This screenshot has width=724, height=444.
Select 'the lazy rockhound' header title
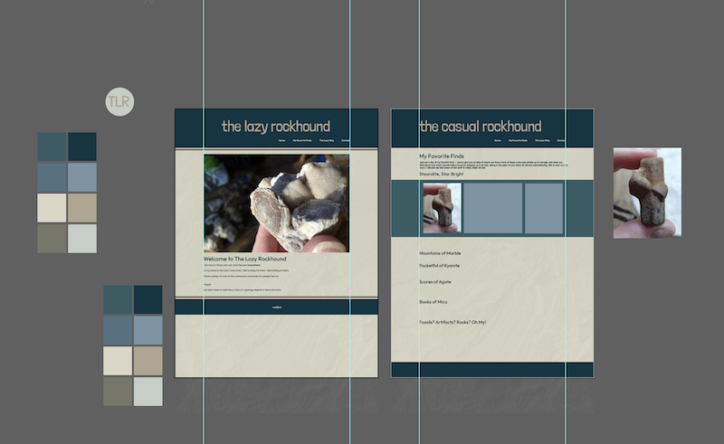click(x=276, y=126)
